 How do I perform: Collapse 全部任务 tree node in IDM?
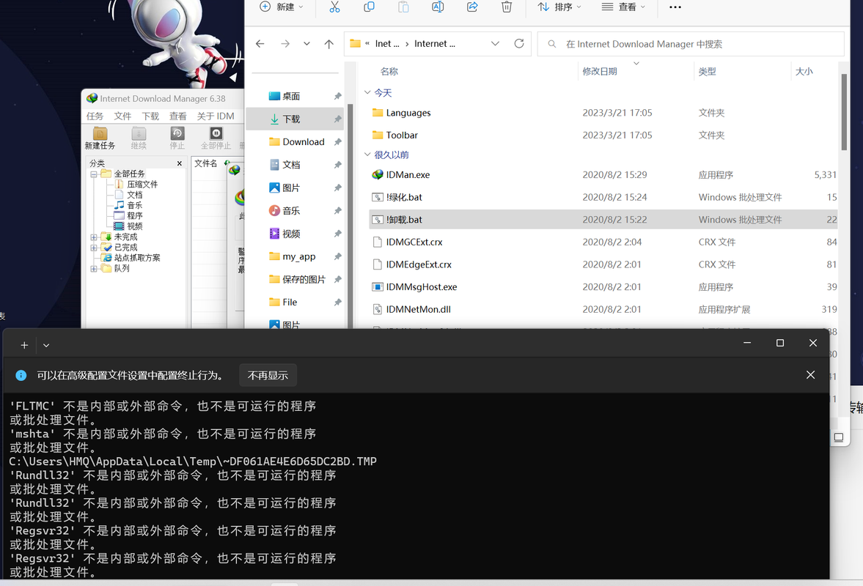94,174
